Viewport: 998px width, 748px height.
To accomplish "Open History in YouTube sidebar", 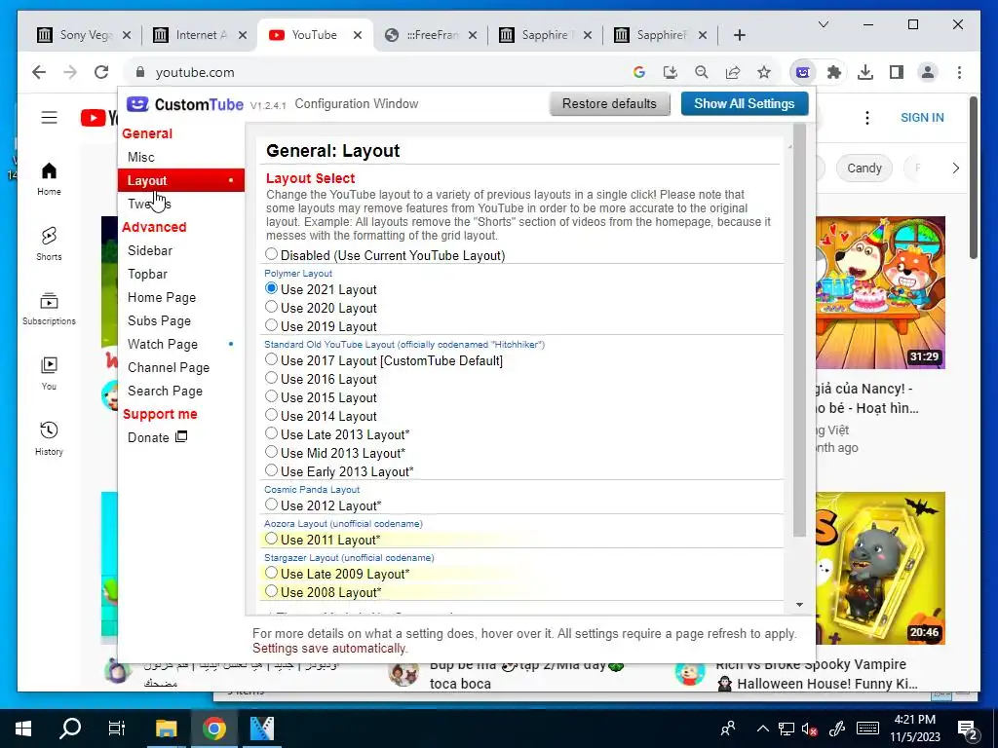I will 49,439.
